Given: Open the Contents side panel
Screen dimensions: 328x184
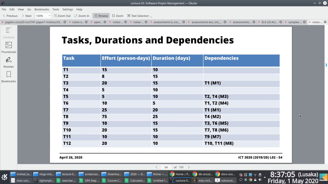Looking at the screenshot, I should [x=8, y=33].
